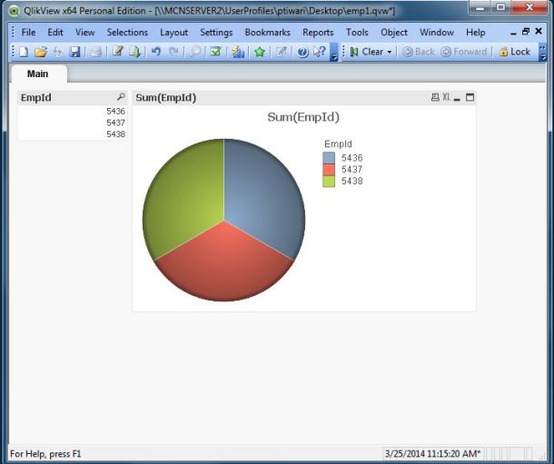554x464 pixels.
Task: Launch Quick Chart wizard icon
Action: tap(238, 52)
